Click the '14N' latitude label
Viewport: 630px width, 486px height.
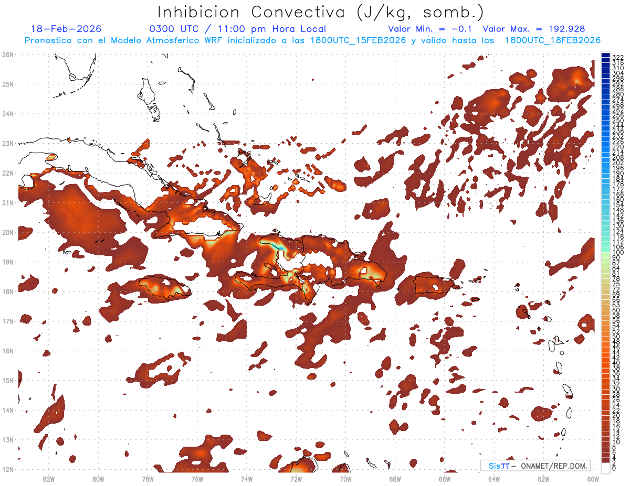(7, 410)
